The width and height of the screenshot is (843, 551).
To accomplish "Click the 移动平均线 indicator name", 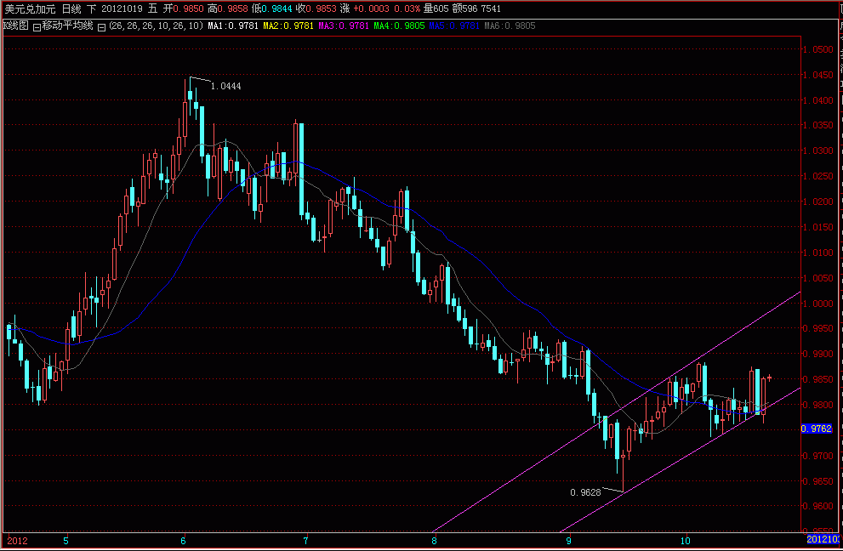I will (x=68, y=26).
